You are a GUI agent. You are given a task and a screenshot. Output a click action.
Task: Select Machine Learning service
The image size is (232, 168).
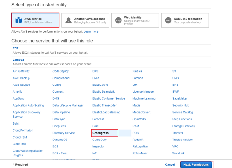point(144,98)
